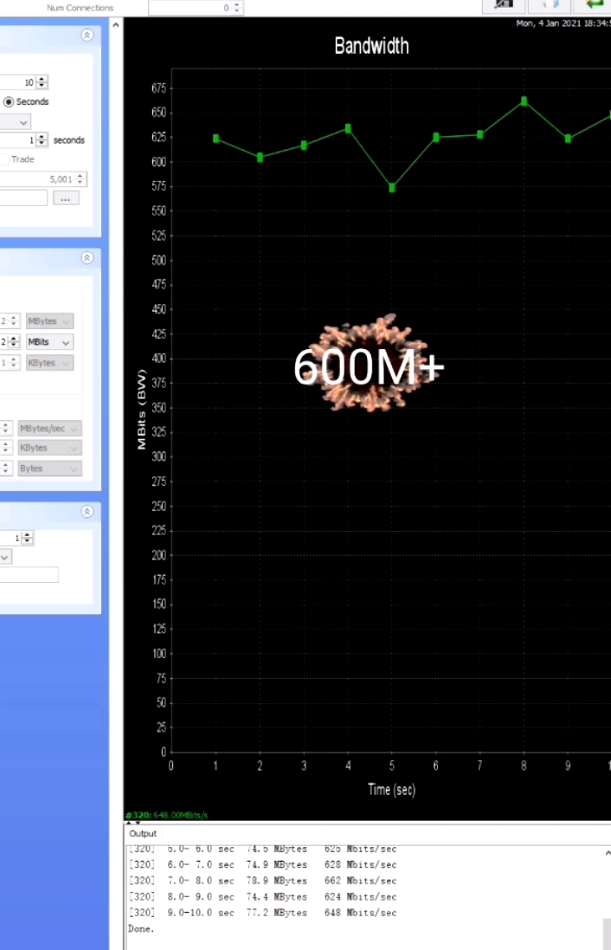611x950 pixels.
Task: Toggle the Trade checkbox
Action: pos(5,159)
